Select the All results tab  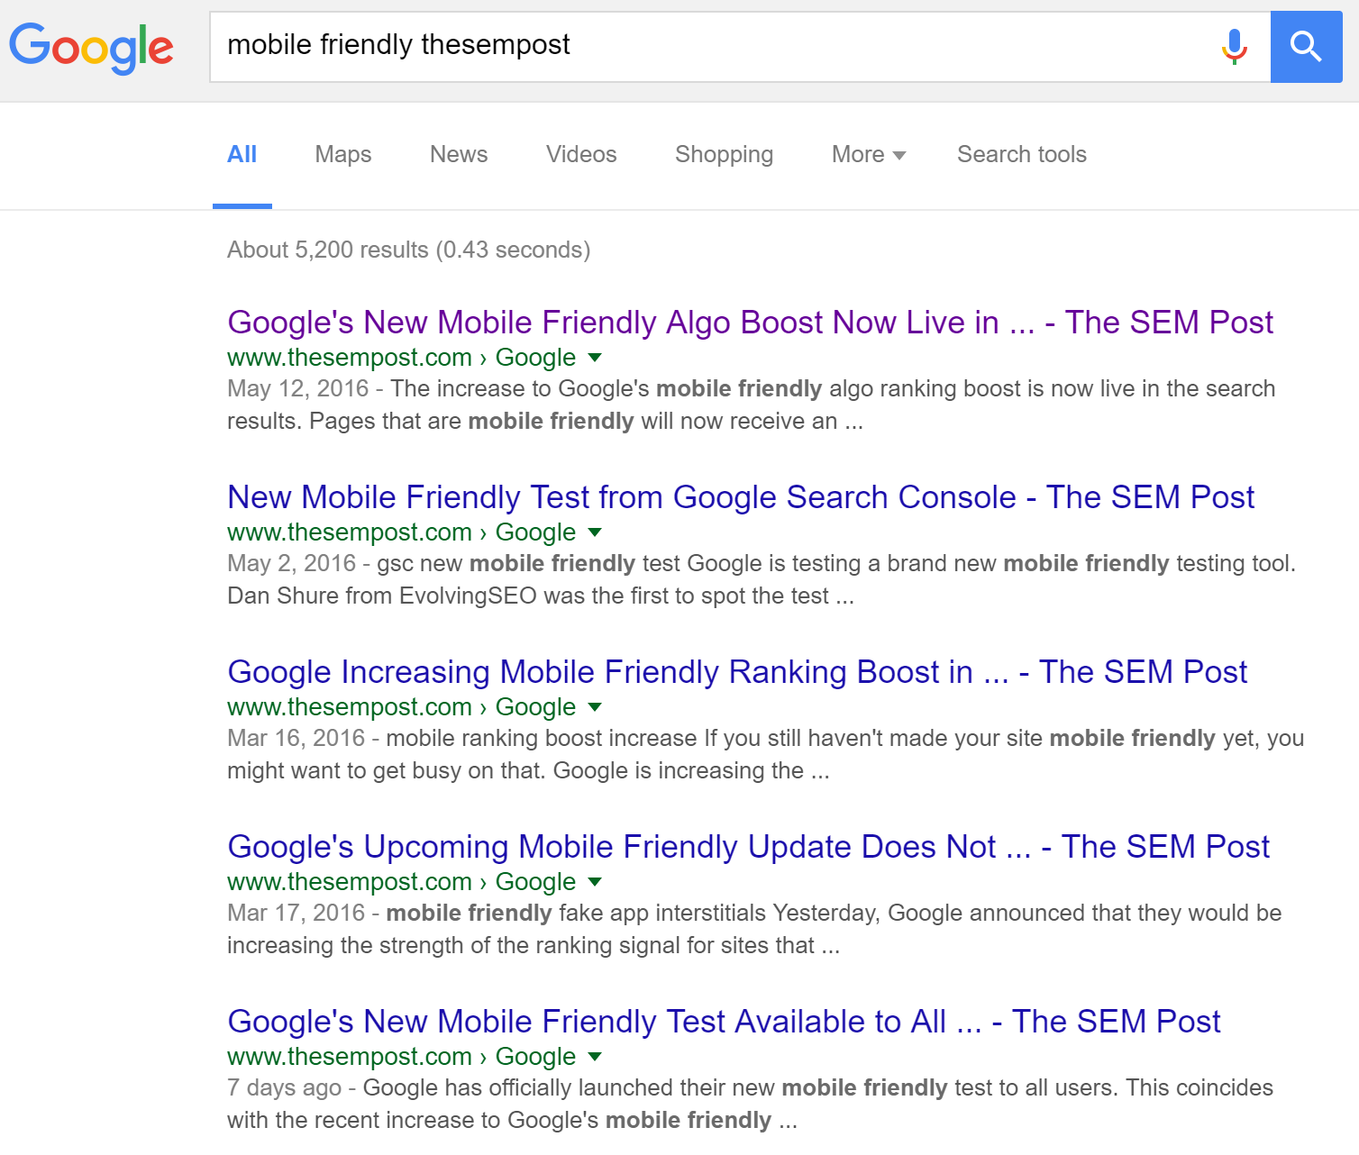coord(242,154)
